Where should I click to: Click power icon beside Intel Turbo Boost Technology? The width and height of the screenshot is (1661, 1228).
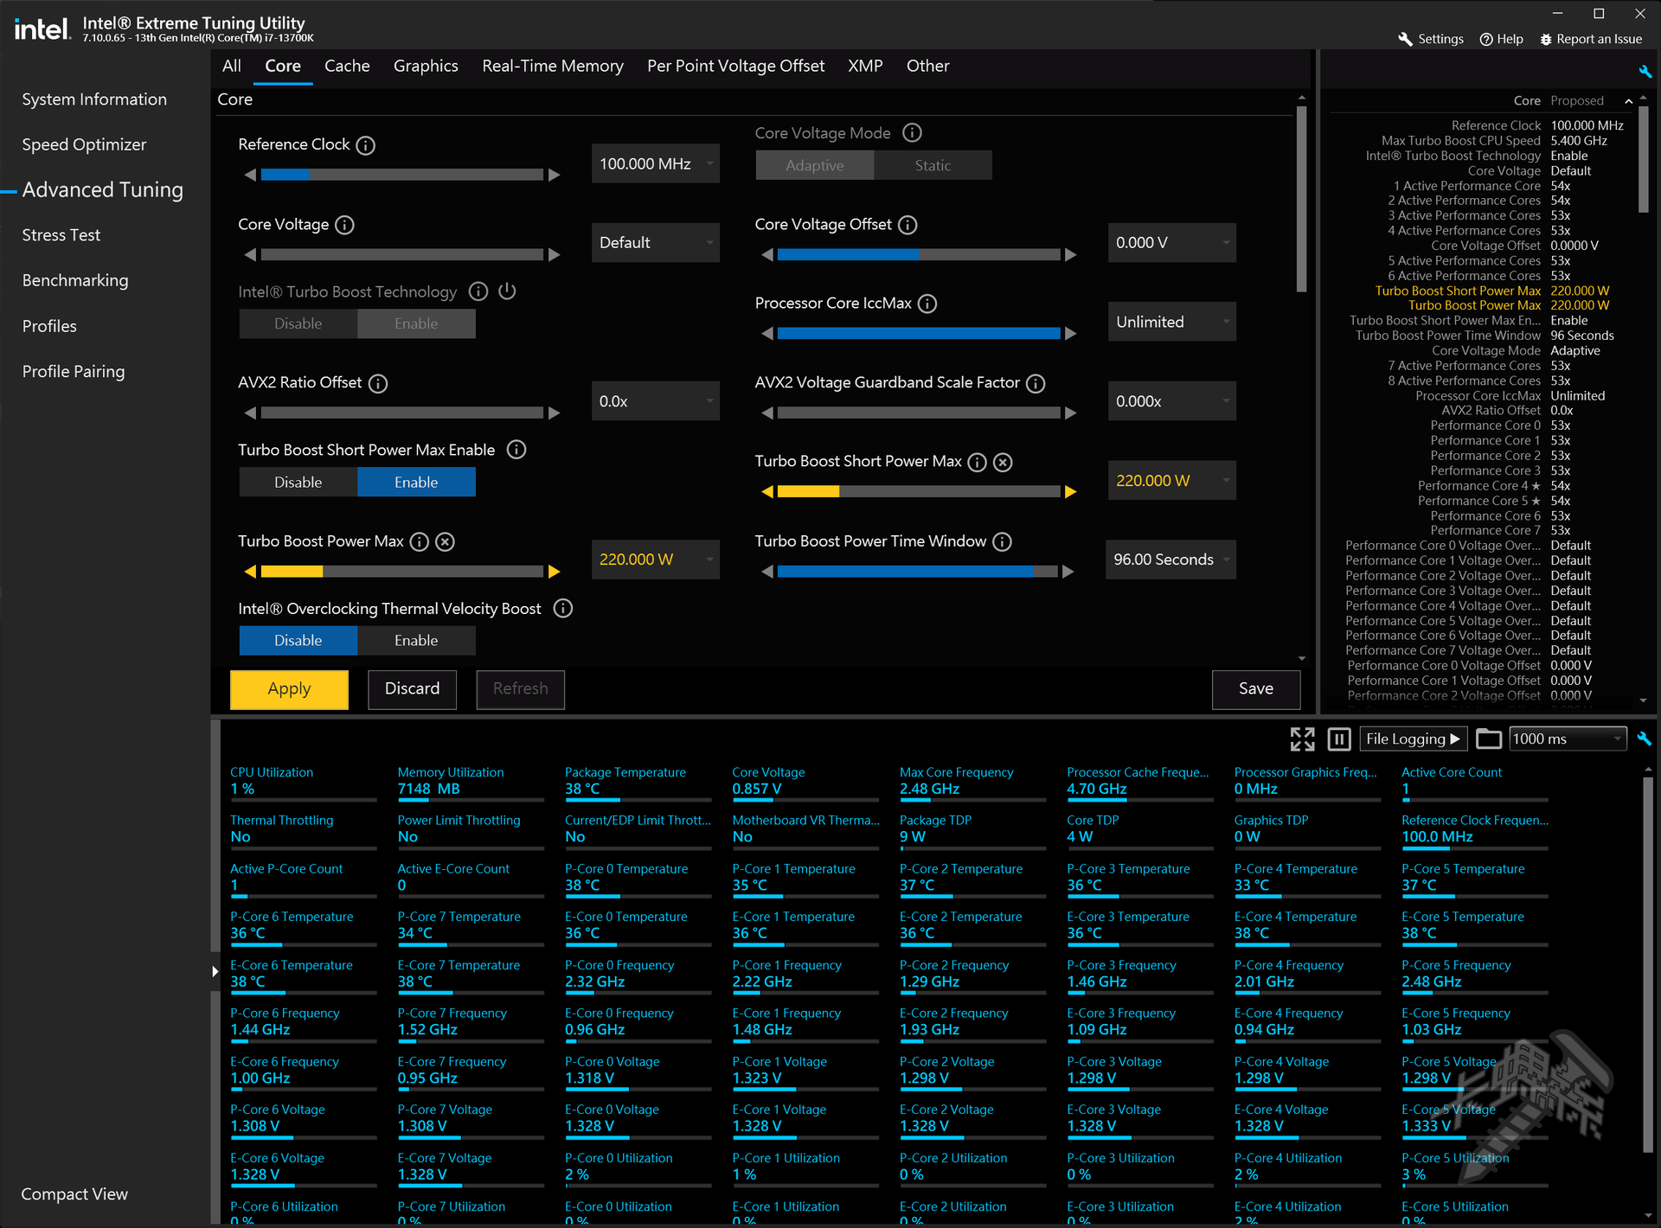508,291
